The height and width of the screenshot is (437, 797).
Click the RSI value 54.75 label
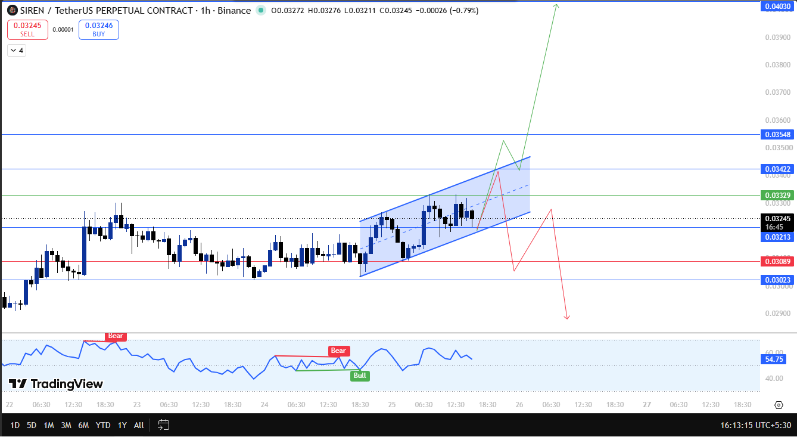(774, 359)
